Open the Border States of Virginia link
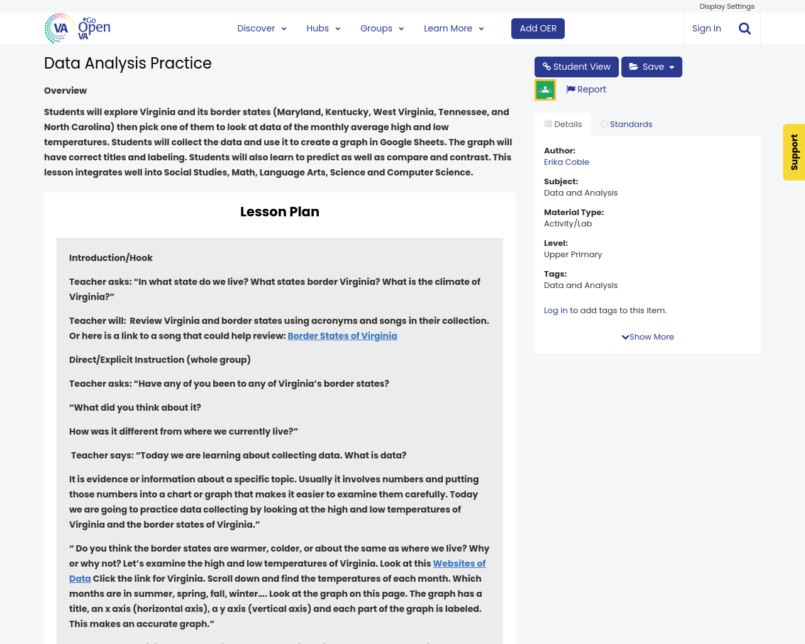 [x=343, y=335]
